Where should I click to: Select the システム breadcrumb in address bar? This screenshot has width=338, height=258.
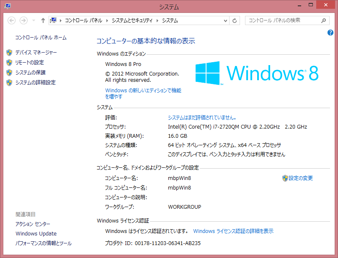170,20
